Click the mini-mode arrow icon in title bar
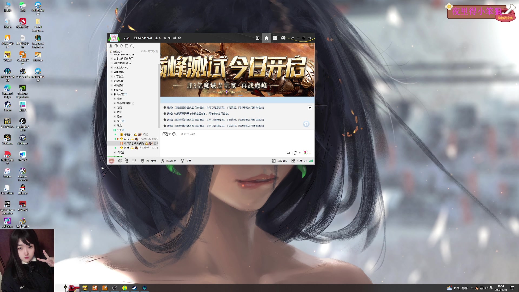 pyautogui.click(x=292, y=38)
